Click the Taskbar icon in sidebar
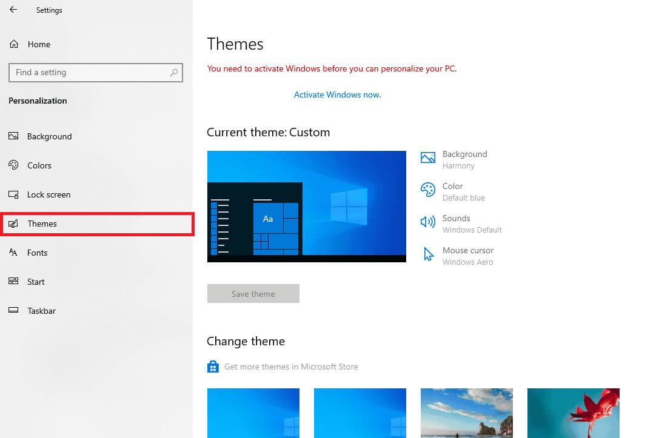This screenshot has height=438, width=659. tap(13, 310)
